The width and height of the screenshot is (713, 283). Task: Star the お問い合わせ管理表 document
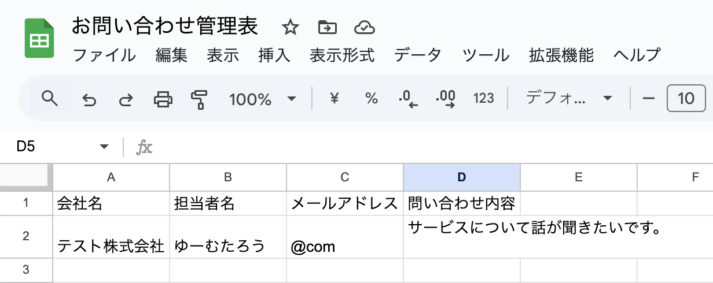click(289, 27)
